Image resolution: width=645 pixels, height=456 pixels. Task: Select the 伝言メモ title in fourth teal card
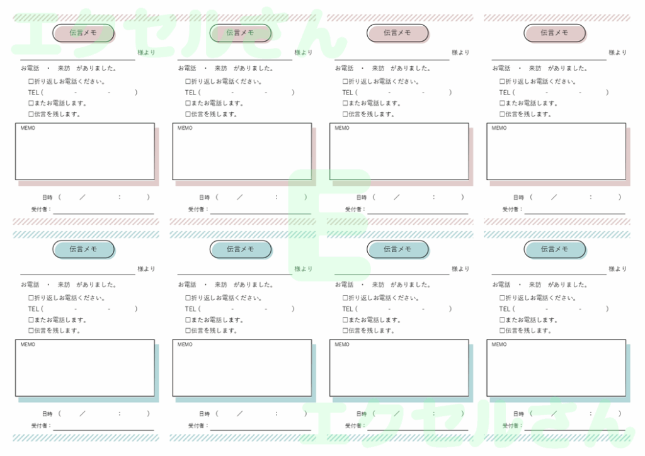coord(554,249)
